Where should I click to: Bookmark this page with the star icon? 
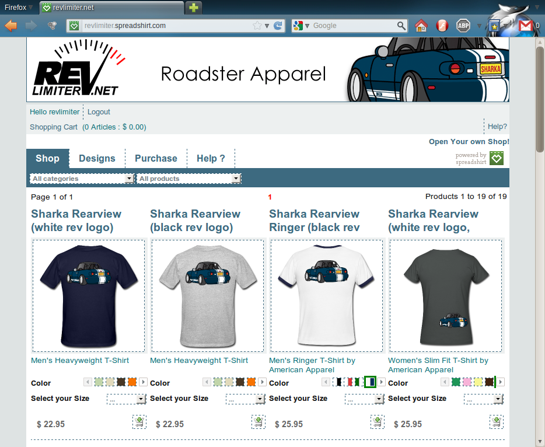click(x=257, y=25)
